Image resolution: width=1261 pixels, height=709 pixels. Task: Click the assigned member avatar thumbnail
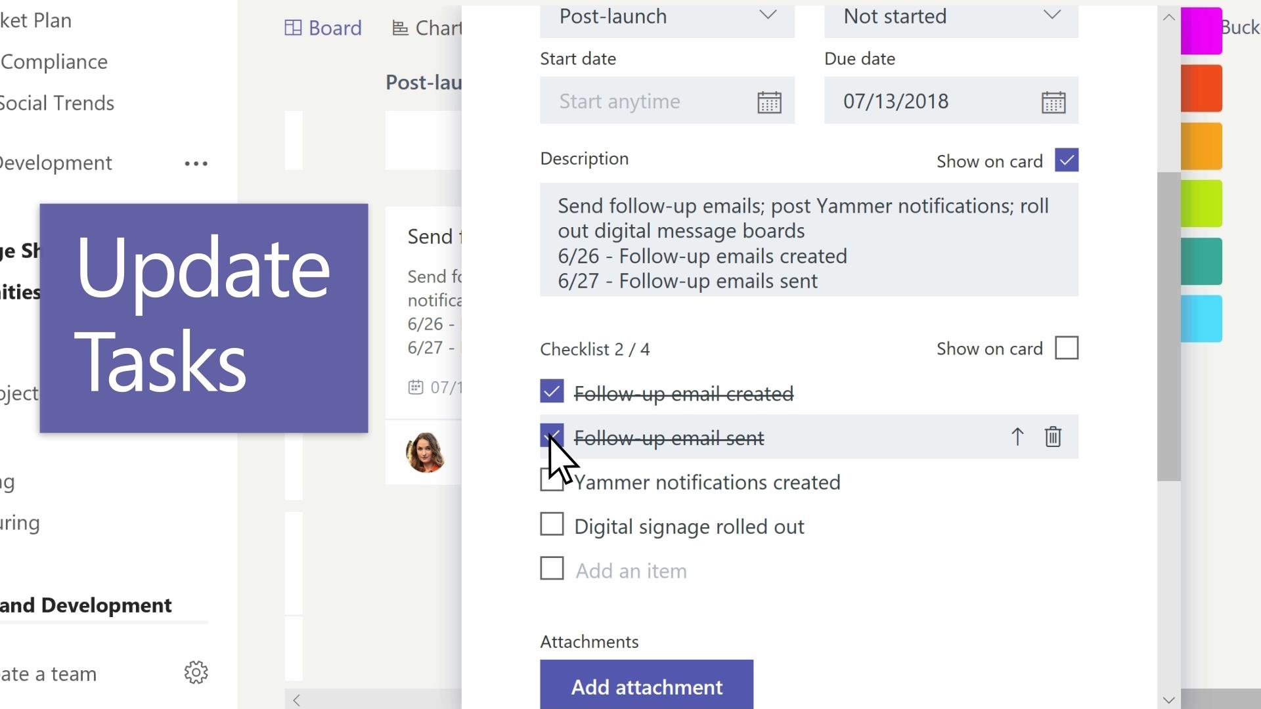425,450
